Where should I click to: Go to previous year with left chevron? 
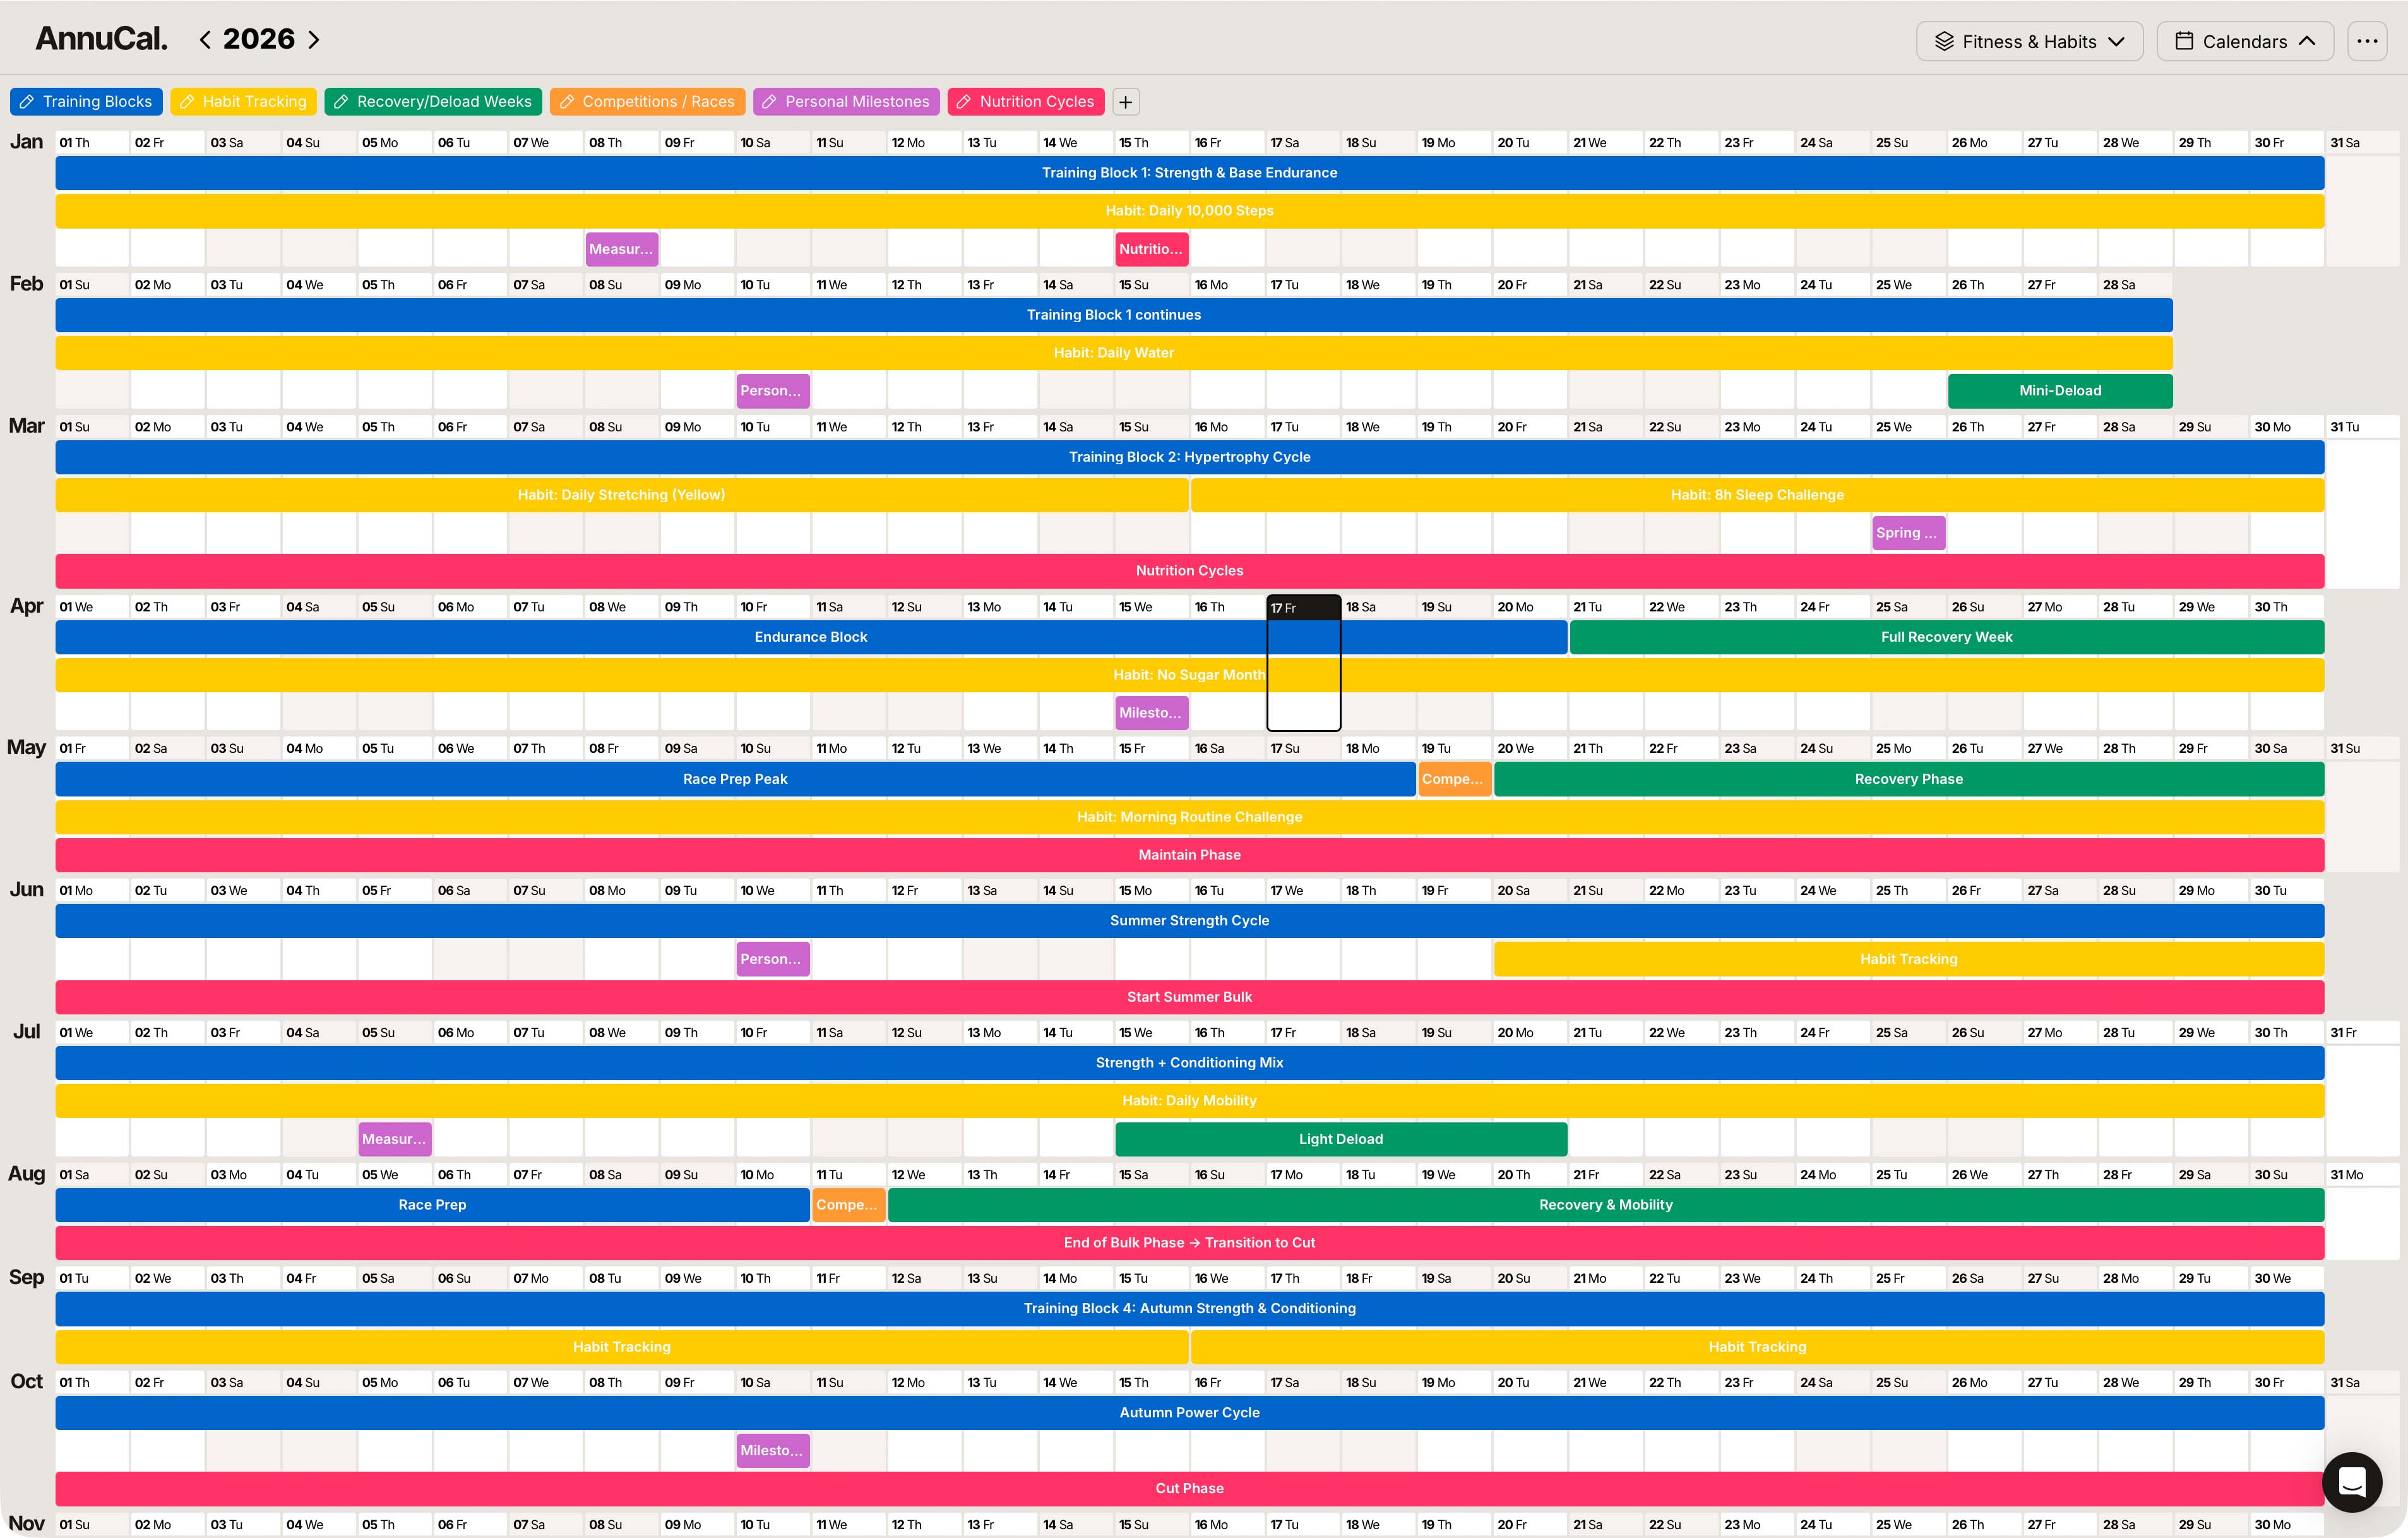[205, 40]
